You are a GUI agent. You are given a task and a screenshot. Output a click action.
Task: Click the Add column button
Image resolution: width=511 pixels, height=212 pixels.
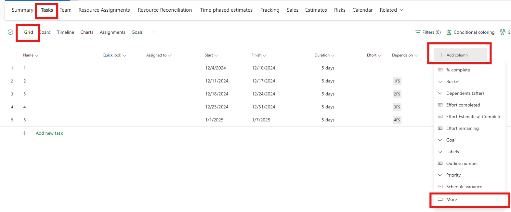460,55
